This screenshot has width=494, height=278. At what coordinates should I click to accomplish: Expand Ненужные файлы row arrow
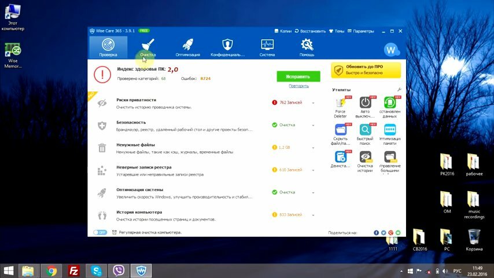point(313,148)
